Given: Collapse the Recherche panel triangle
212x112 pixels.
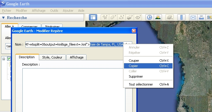Looking at the screenshot, I should [3, 18].
